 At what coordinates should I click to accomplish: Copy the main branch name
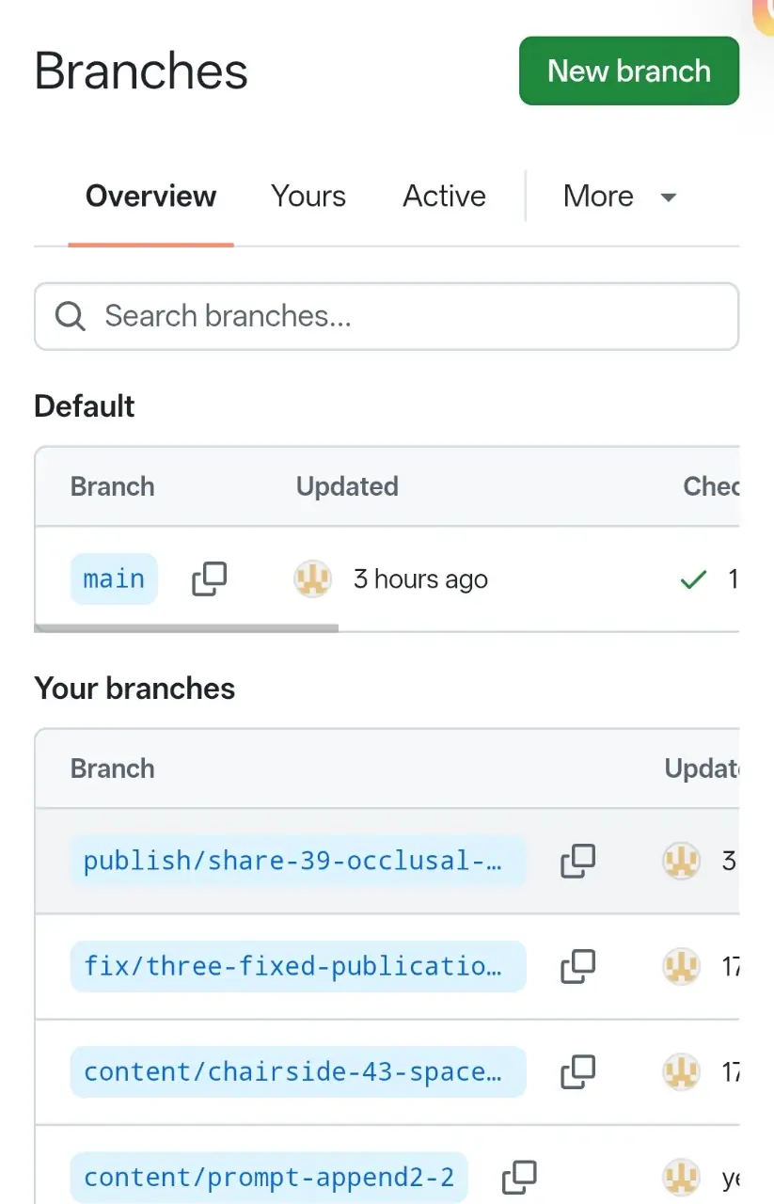click(209, 579)
